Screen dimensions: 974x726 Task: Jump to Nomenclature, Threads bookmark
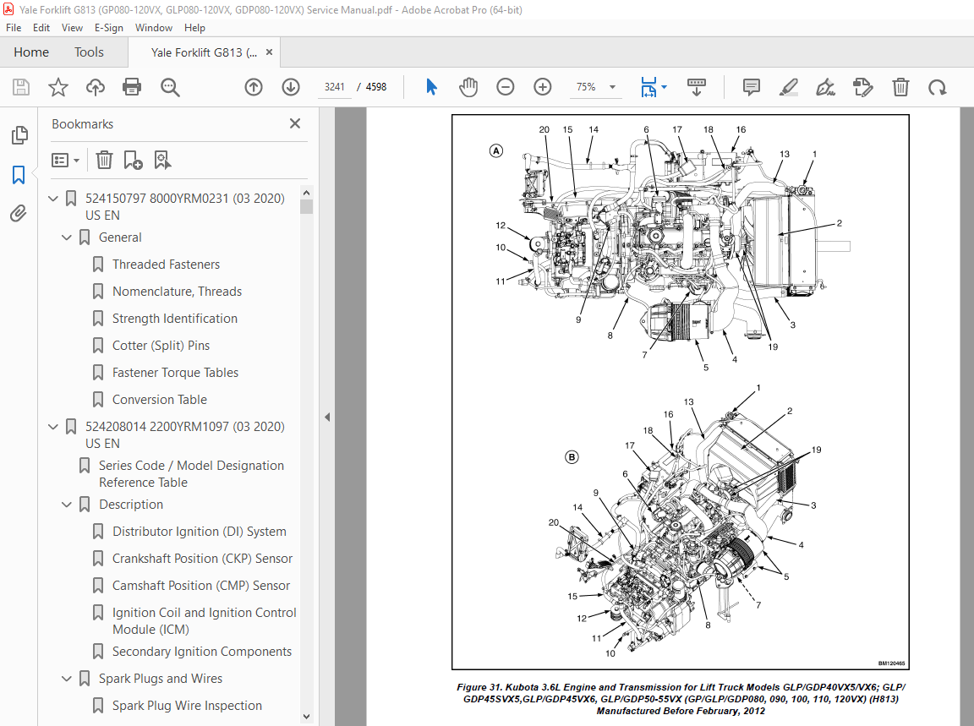177,292
